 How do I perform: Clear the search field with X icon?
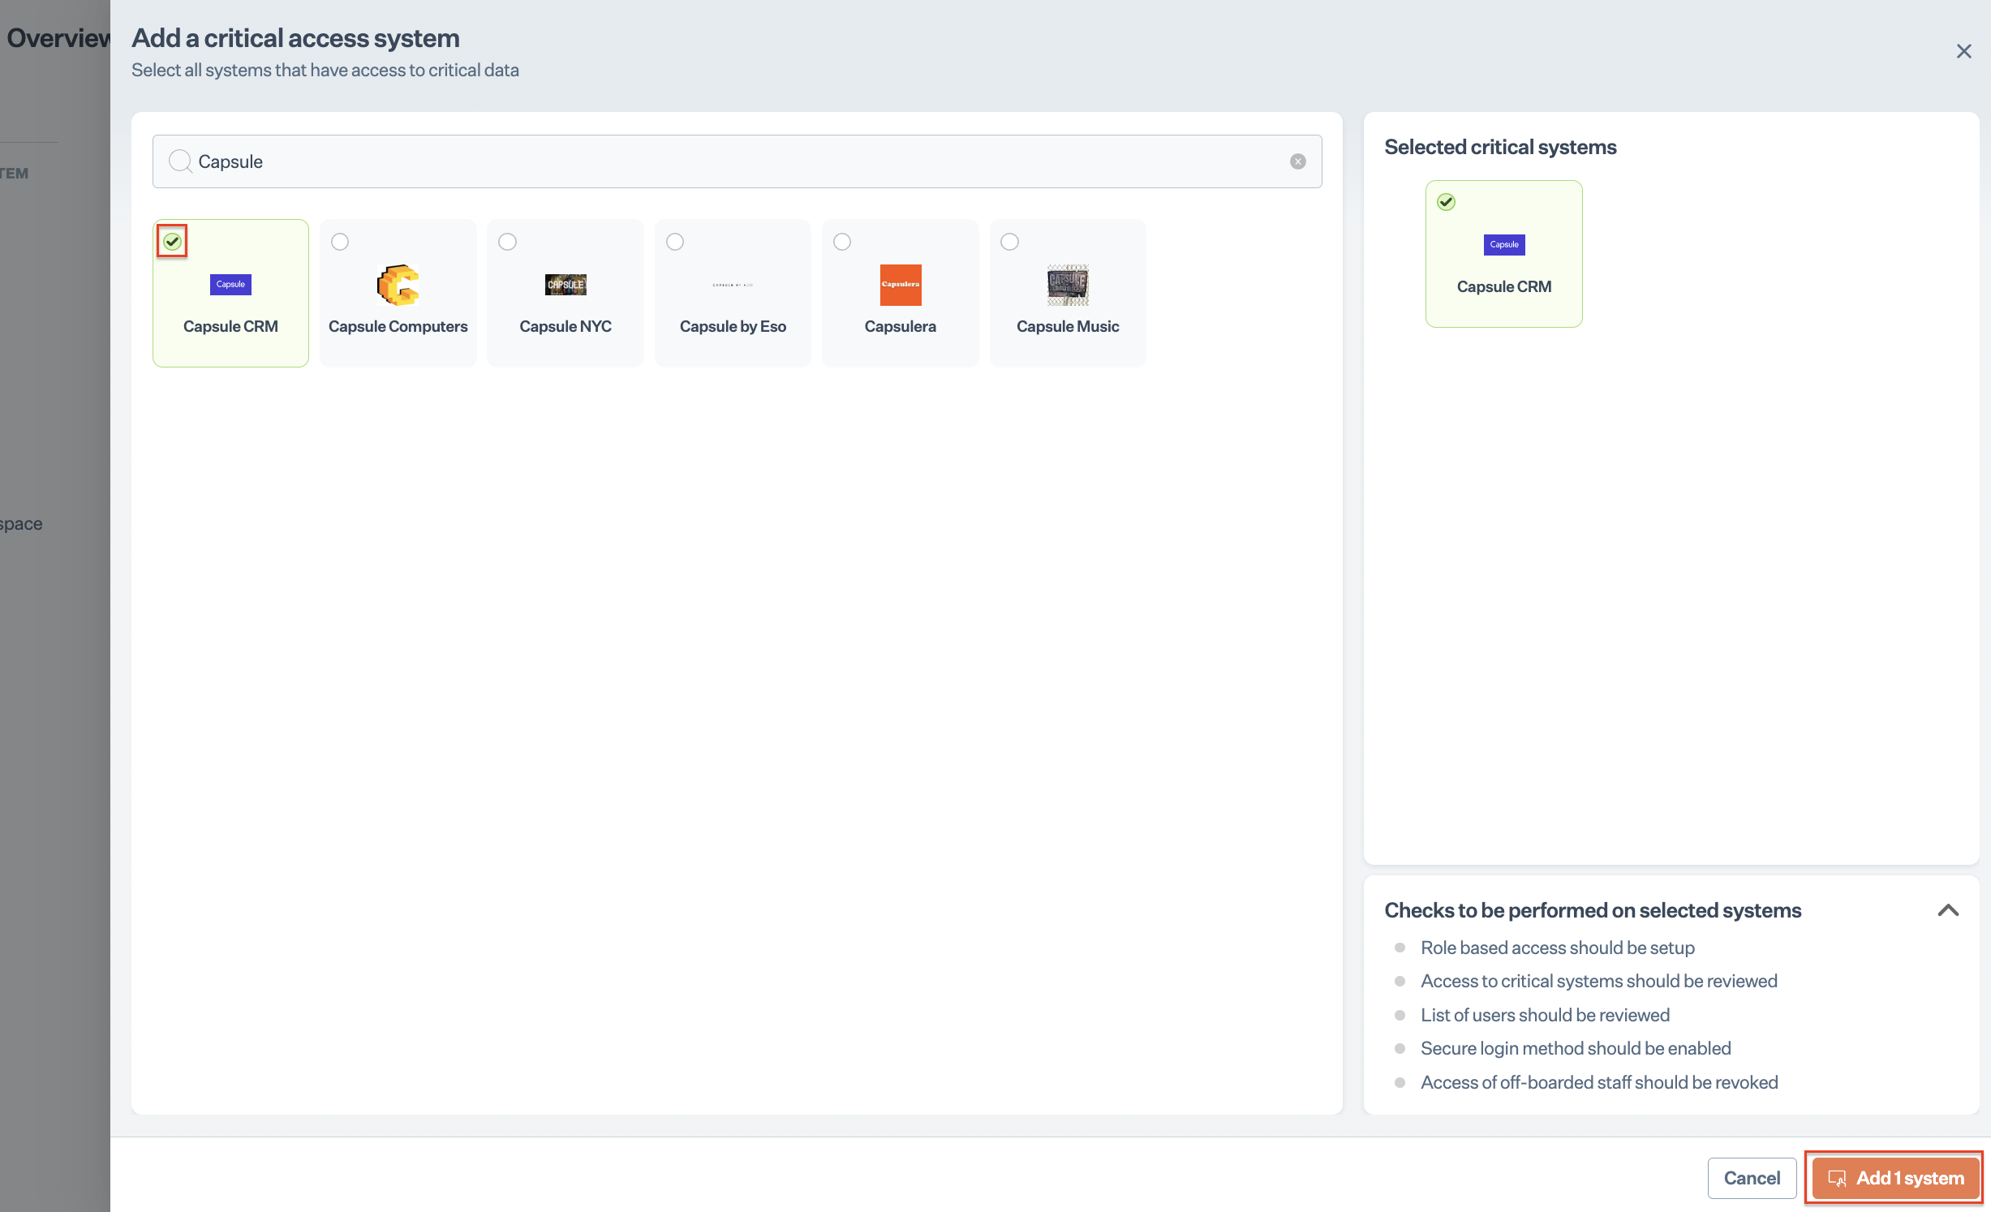tap(1298, 161)
